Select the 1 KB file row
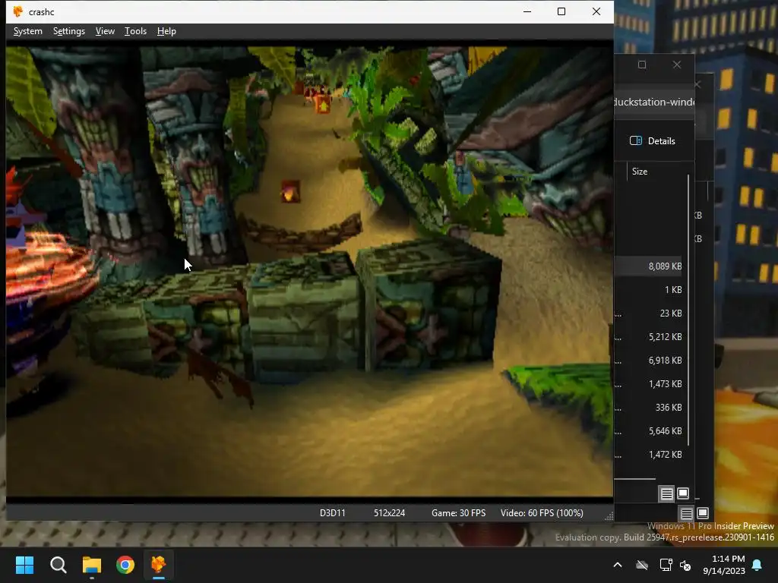This screenshot has width=778, height=583. coord(650,289)
